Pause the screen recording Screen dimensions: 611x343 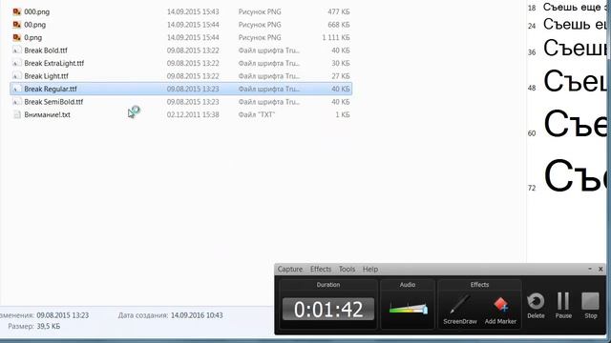tap(563, 306)
